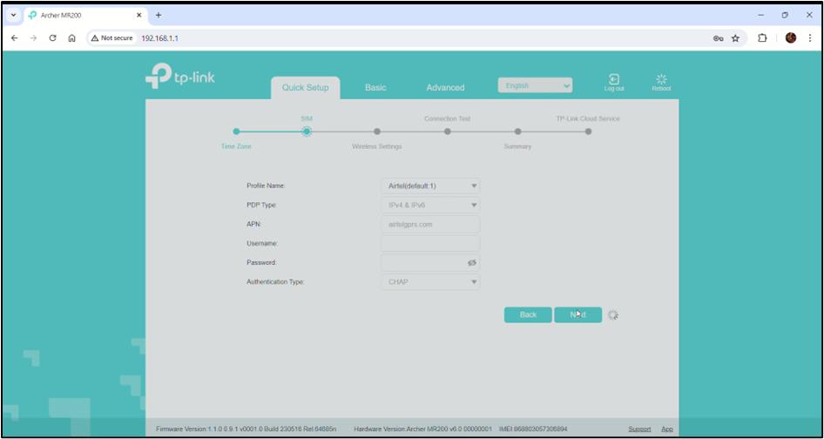Click the Time Zone step marker

tap(236, 132)
